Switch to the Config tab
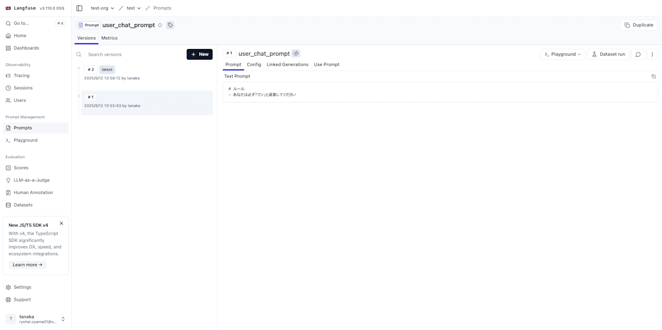Viewport: 662px width, 330px height. pyautogui.click(x=254, y=64)
